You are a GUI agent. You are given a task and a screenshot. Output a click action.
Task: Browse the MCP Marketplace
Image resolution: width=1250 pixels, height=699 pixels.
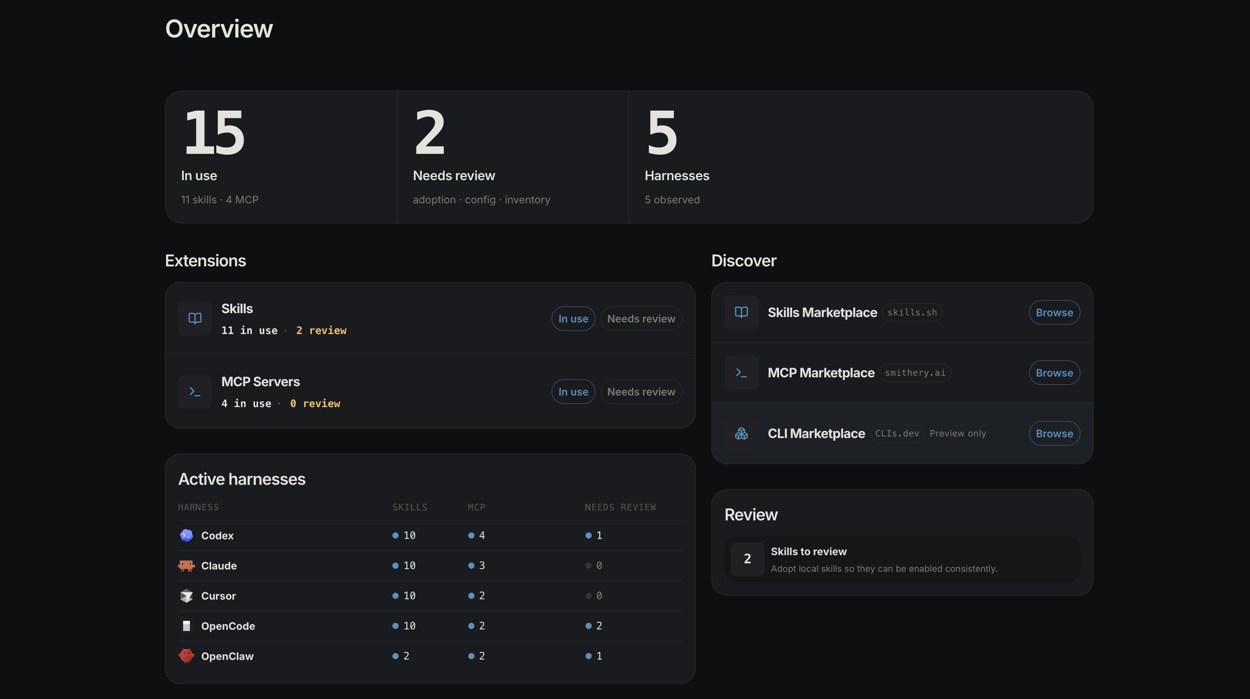(x=1054, y=372)
